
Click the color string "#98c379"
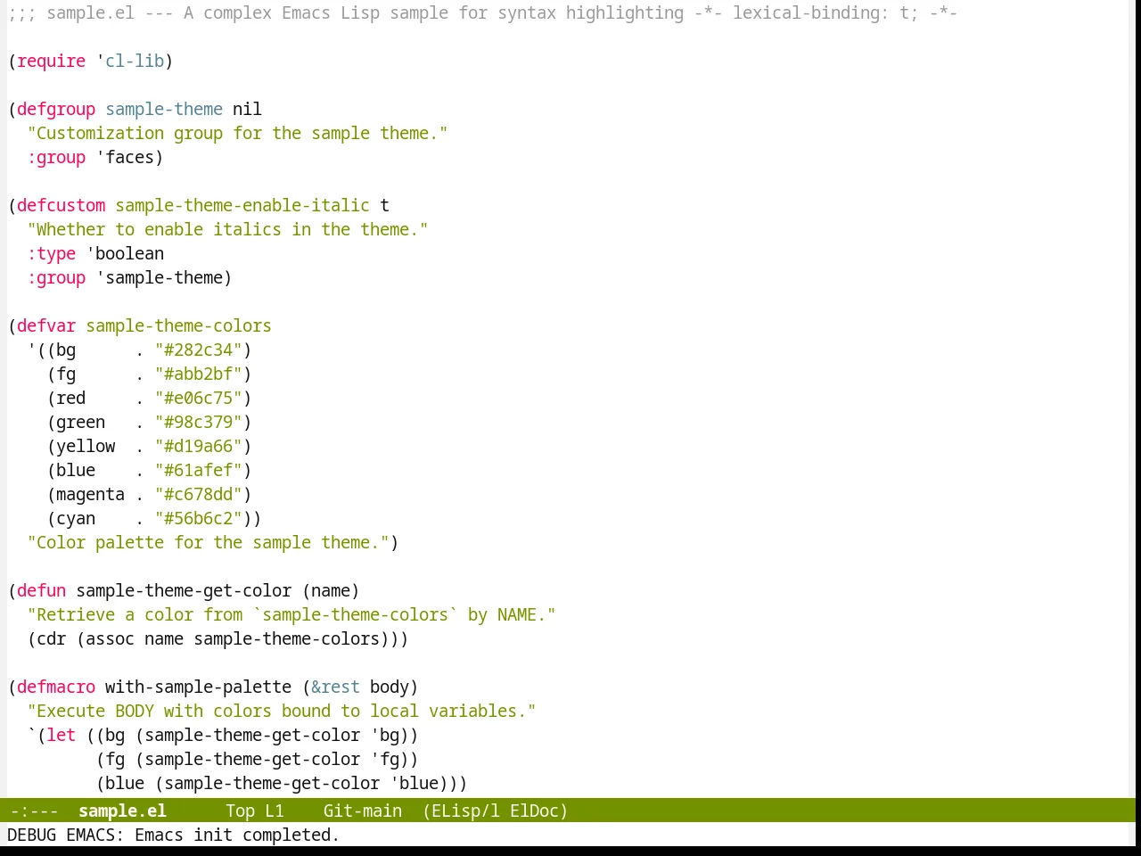click(x=198, y=422)
